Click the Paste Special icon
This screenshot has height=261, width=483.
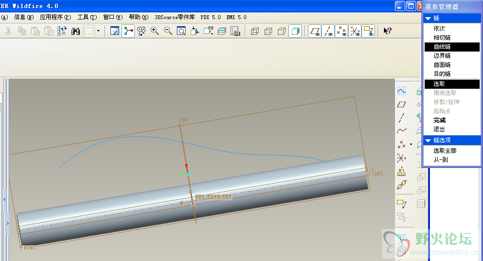click(x=49, y=31)
